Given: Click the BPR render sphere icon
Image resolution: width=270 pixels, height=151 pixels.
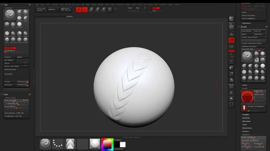Looking at the screenshot, I should [231, 18].
